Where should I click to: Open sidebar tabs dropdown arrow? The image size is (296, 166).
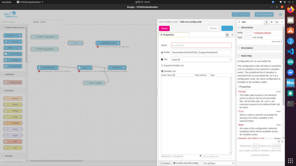click(x=282, y=22)
